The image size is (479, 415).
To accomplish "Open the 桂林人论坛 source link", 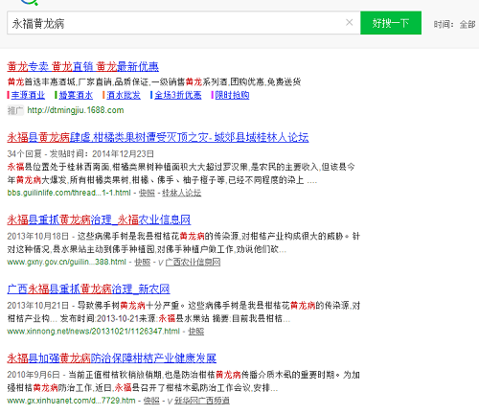I will tap(182, 193).
